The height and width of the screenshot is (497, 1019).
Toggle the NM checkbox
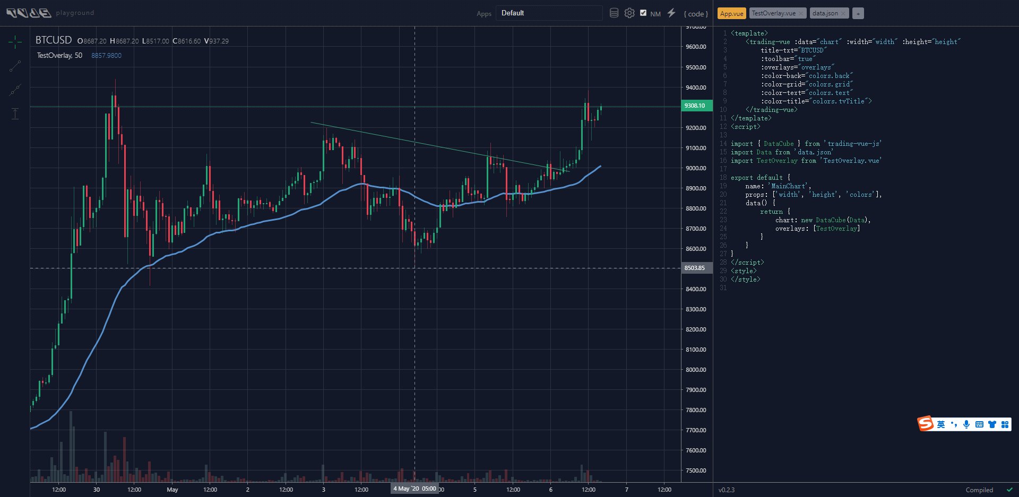tap(643, 13)
